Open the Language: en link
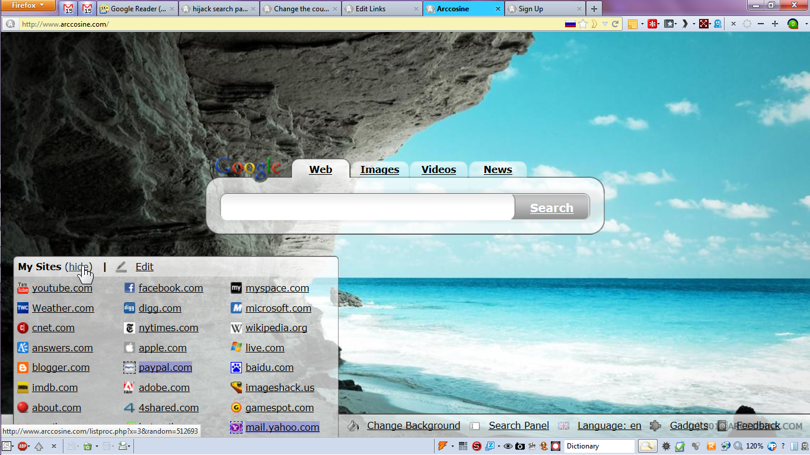Viewport: 810px width, 455px height. pyautogui.click(x=610, y=425)
